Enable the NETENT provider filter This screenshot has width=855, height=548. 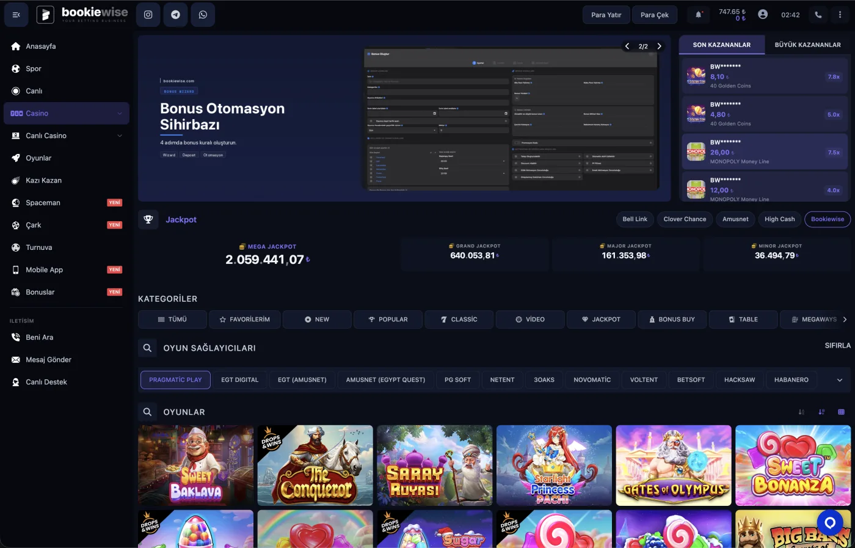[502, 379]
